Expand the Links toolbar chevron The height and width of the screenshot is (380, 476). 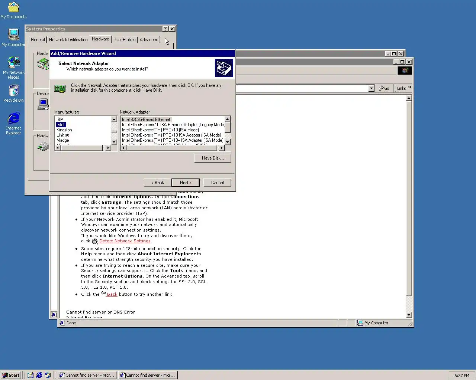(409, 88)
